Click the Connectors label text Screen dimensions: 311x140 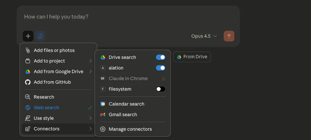(47, 129)
